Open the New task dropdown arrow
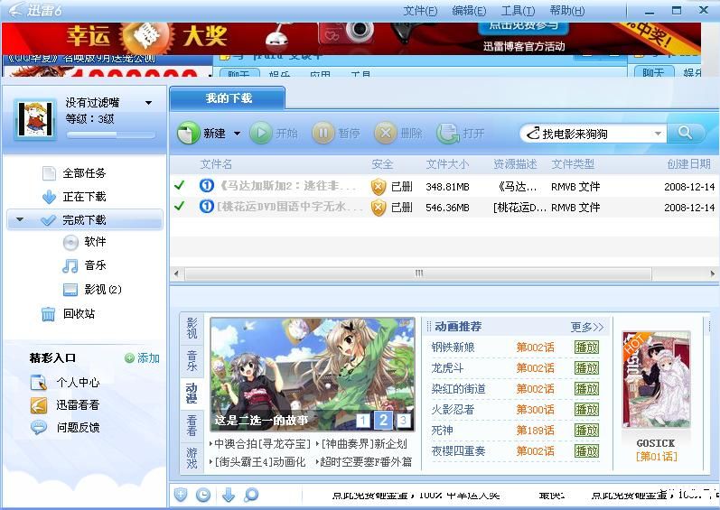Image resolution: width=720 pixels, height=510 pixels. click(x=237, y=134)
